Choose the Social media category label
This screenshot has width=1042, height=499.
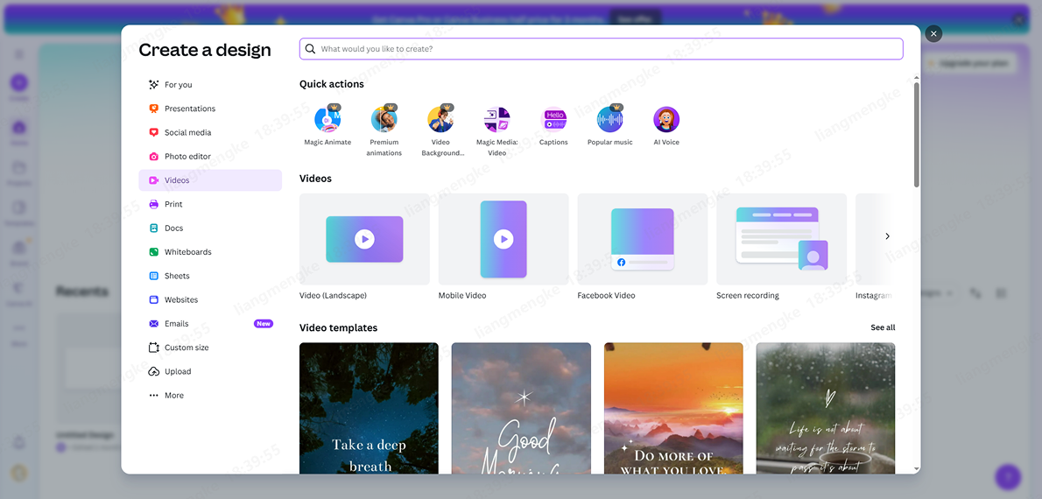click(x=188, y=132)
